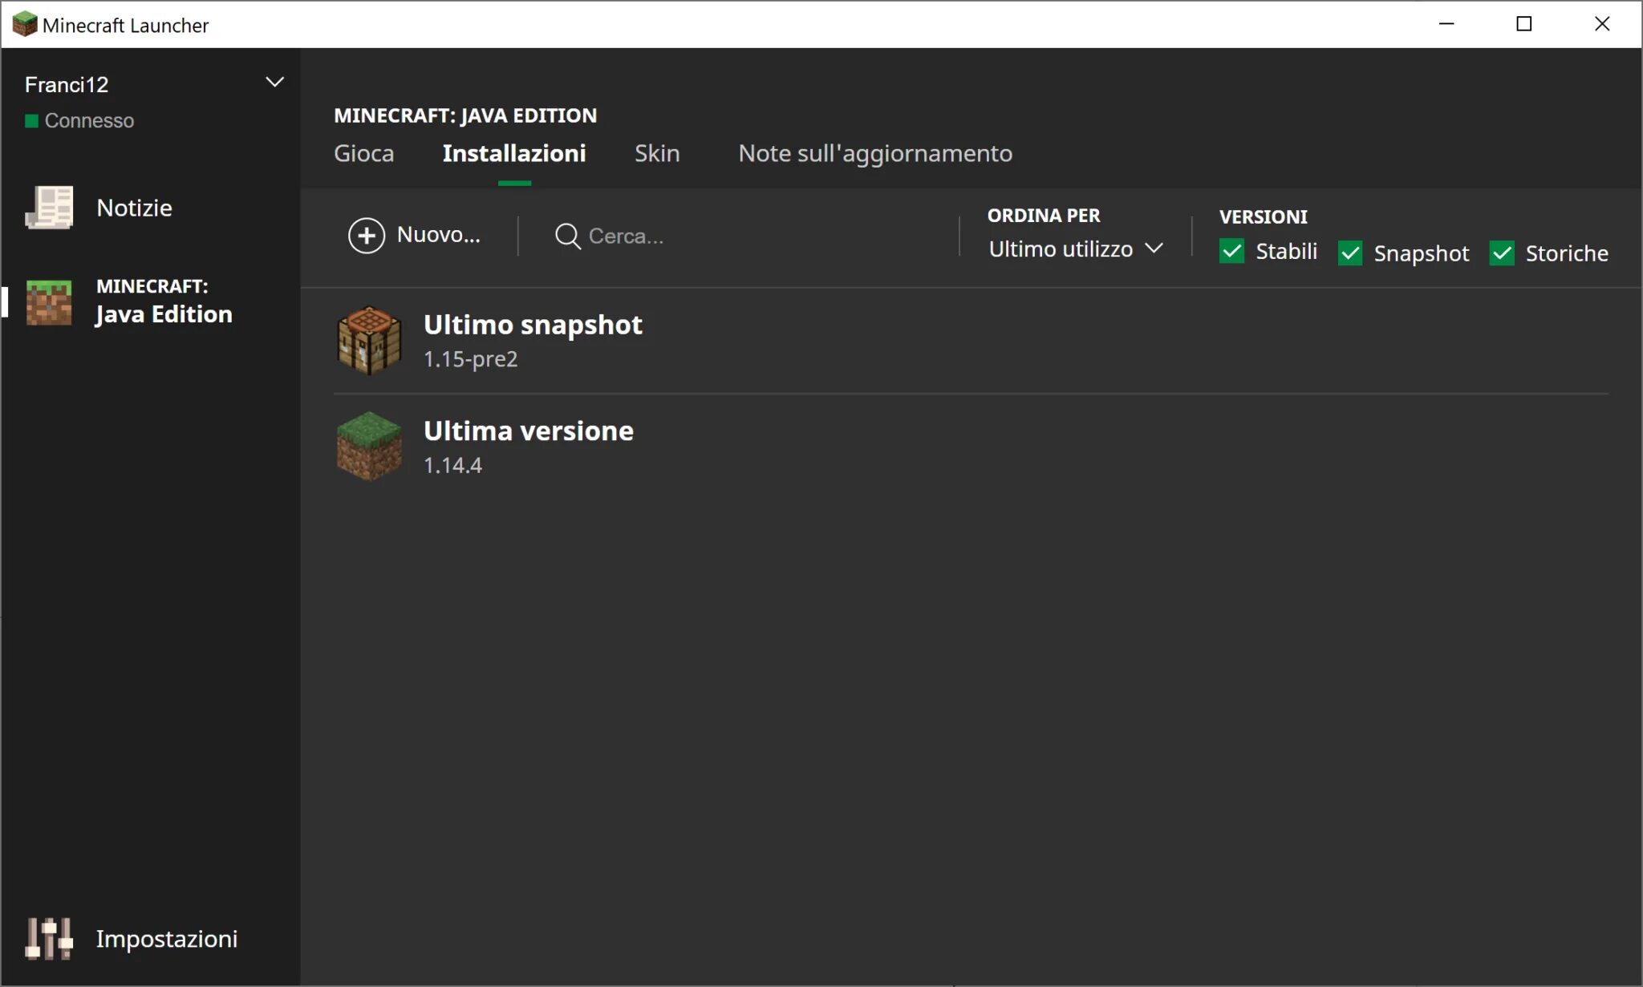
Task: Switch to the Gioca tab
Action: (x=364, y=153)
